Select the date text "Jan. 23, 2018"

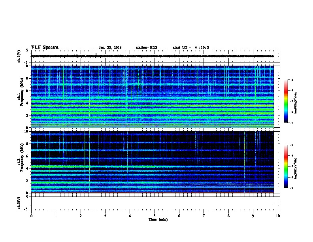110,47
